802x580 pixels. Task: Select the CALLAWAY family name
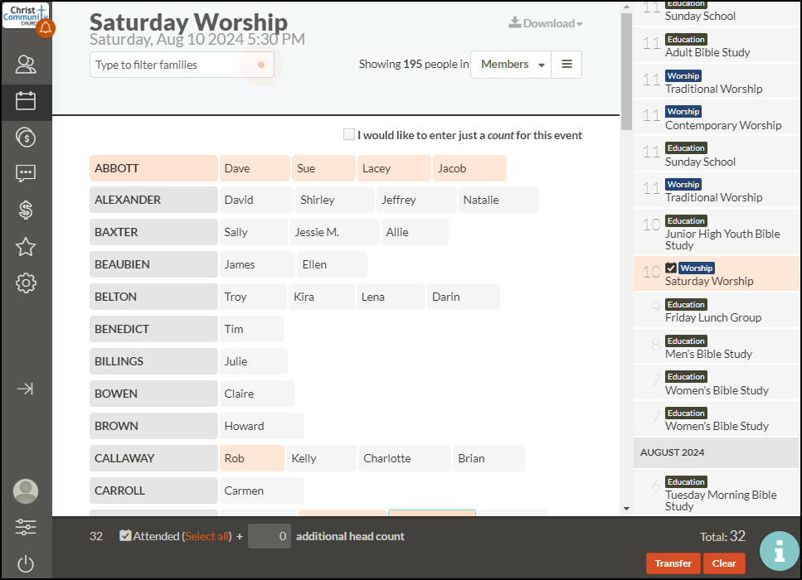(x=153, y=458)
